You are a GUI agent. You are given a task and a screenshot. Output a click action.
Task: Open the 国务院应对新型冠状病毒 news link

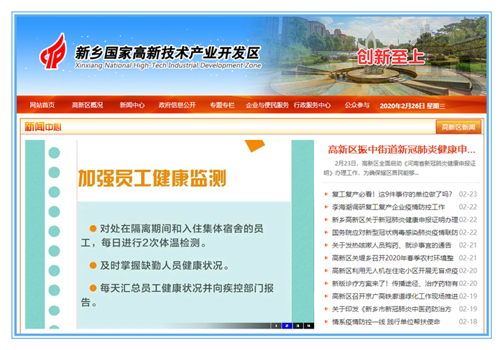[394, 232]
